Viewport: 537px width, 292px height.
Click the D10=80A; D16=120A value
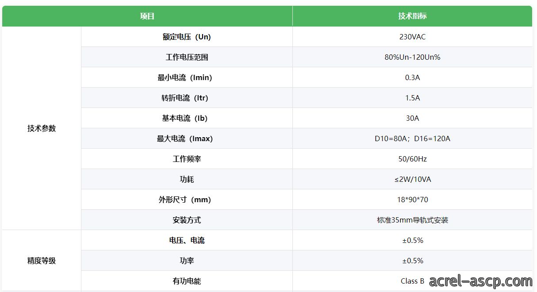coord(412,138)
